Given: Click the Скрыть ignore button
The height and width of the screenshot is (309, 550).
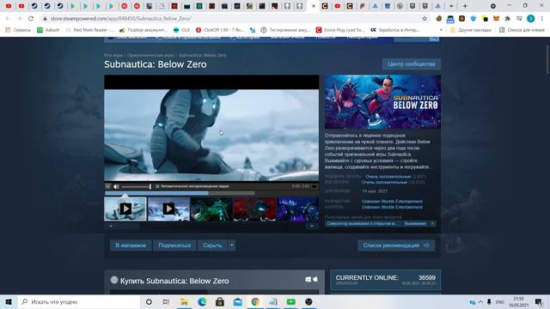Looking at the screenshot, I should pos(212,245).
